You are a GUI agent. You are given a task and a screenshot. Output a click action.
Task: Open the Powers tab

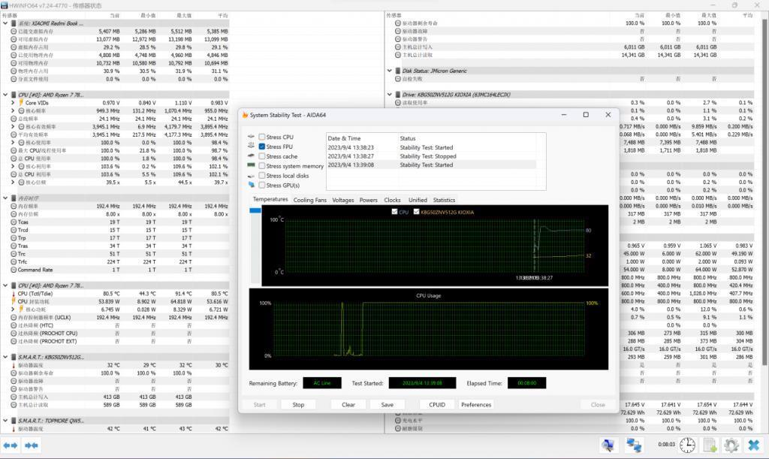point(368,200)
